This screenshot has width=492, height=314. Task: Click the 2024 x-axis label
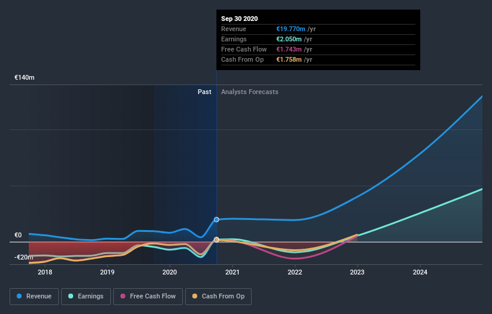point(420,272)
